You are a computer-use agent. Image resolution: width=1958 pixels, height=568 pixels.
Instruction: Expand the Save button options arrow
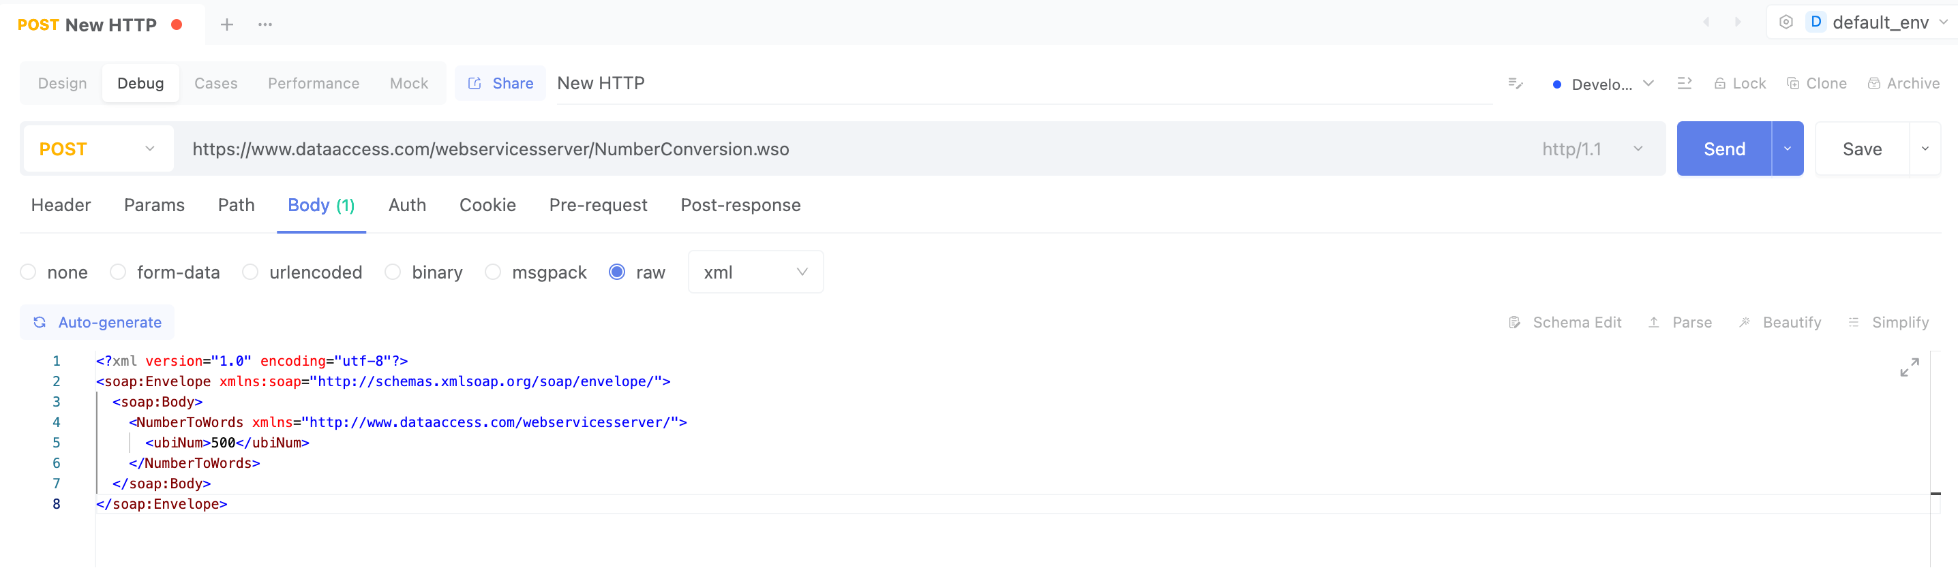point(1925,149)
